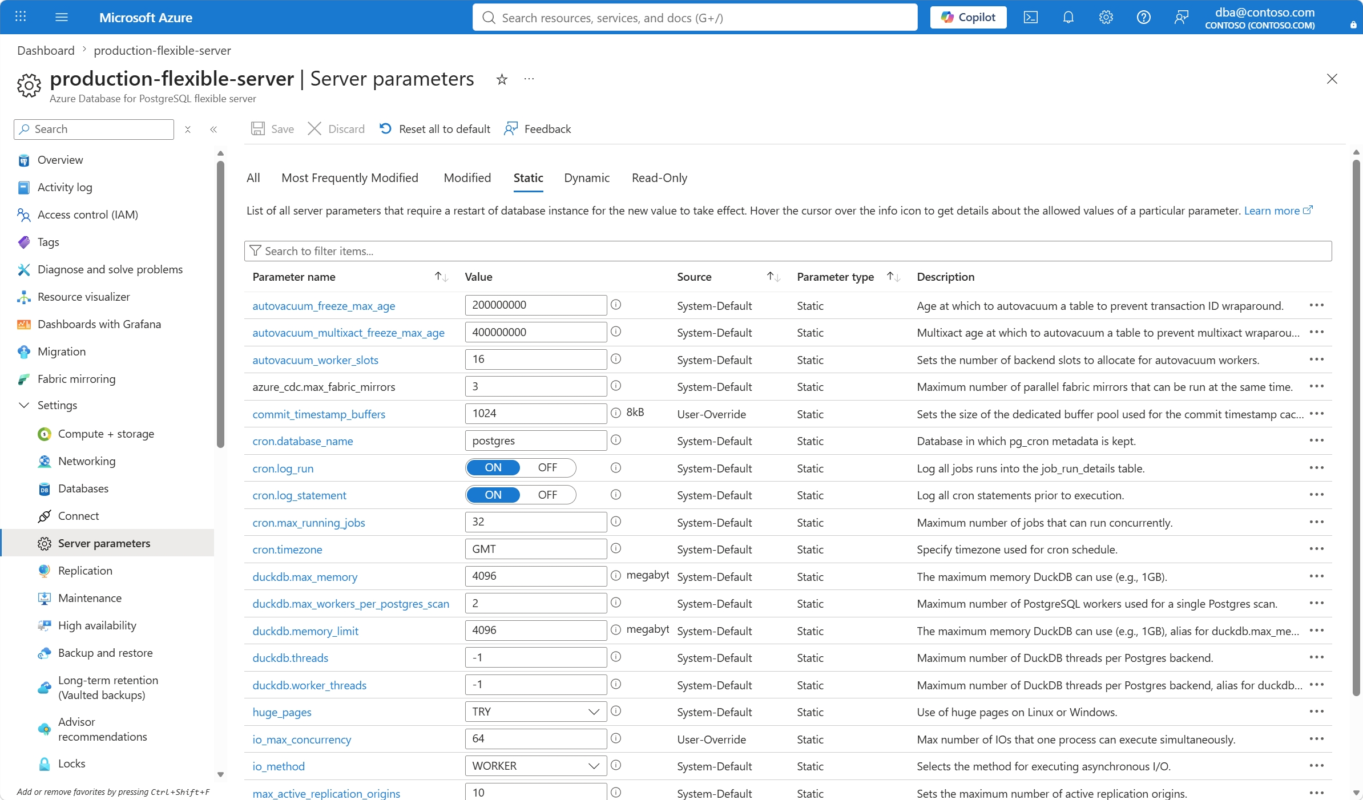The height and width of the screenshot is (800, 1363).
Task: Open Compute + storage settings
Action: click(106, 434)
